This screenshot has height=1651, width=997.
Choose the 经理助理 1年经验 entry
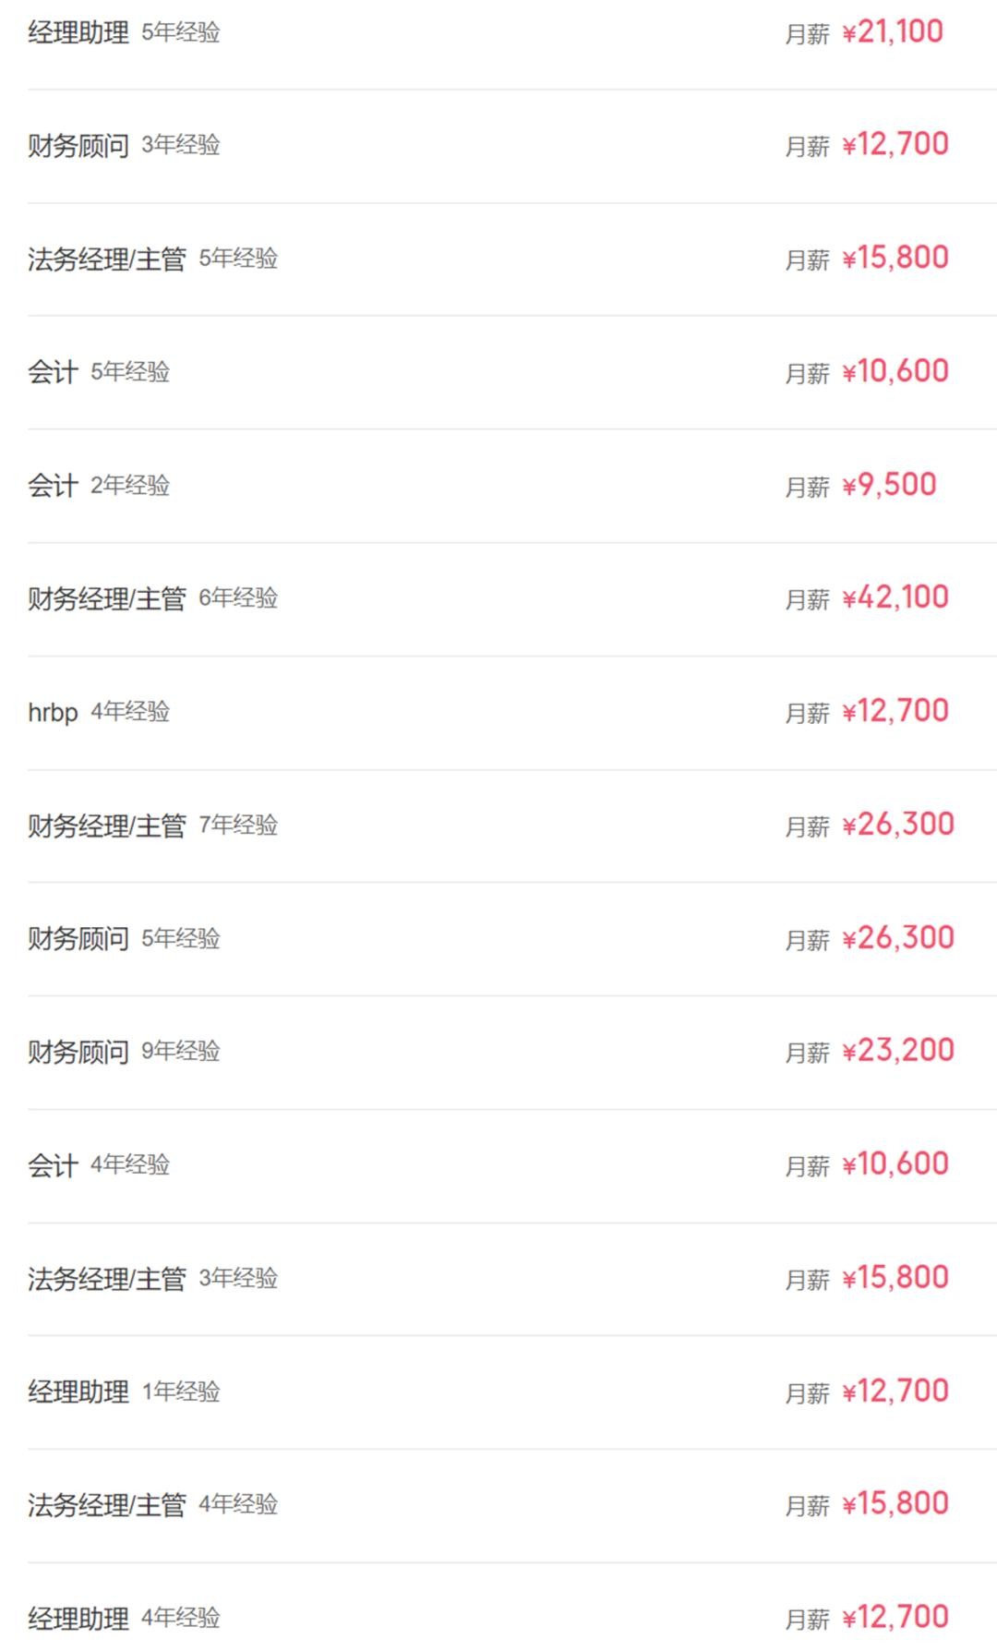[x=78, y=1392]
